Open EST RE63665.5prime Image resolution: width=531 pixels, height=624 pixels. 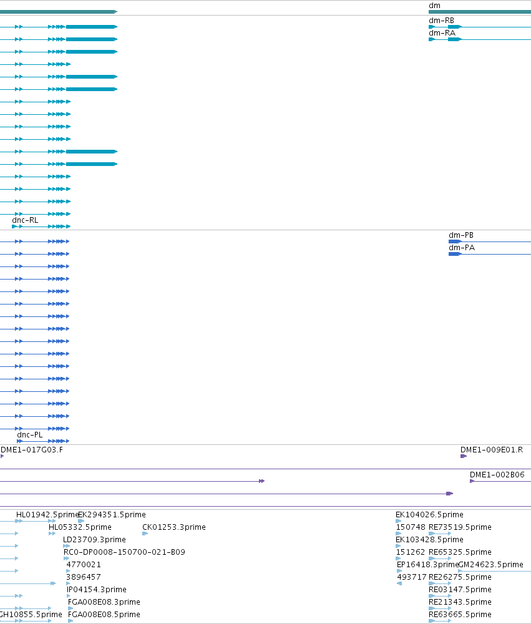460,615
